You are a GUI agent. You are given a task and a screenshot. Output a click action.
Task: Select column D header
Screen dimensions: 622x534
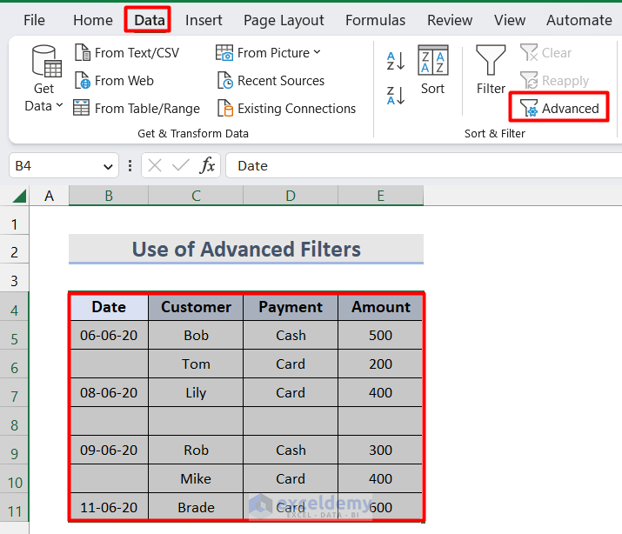coord(291,197)
